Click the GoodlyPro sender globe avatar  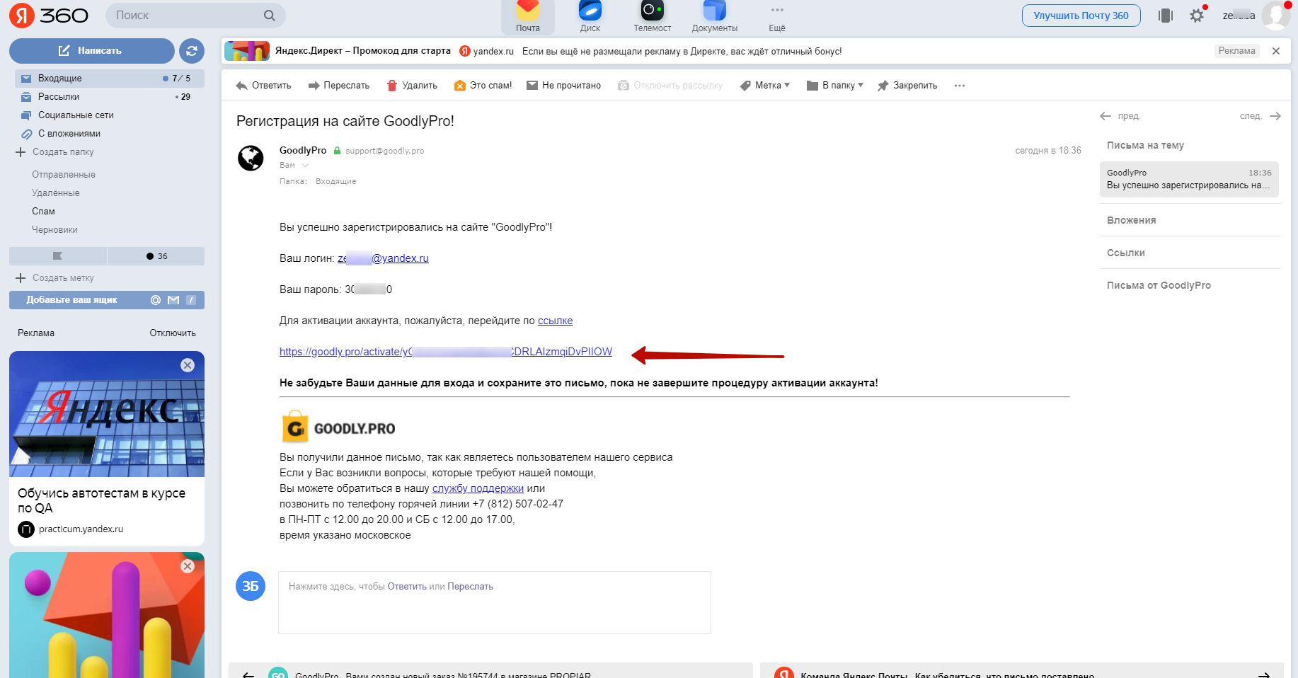coord(251,158)
